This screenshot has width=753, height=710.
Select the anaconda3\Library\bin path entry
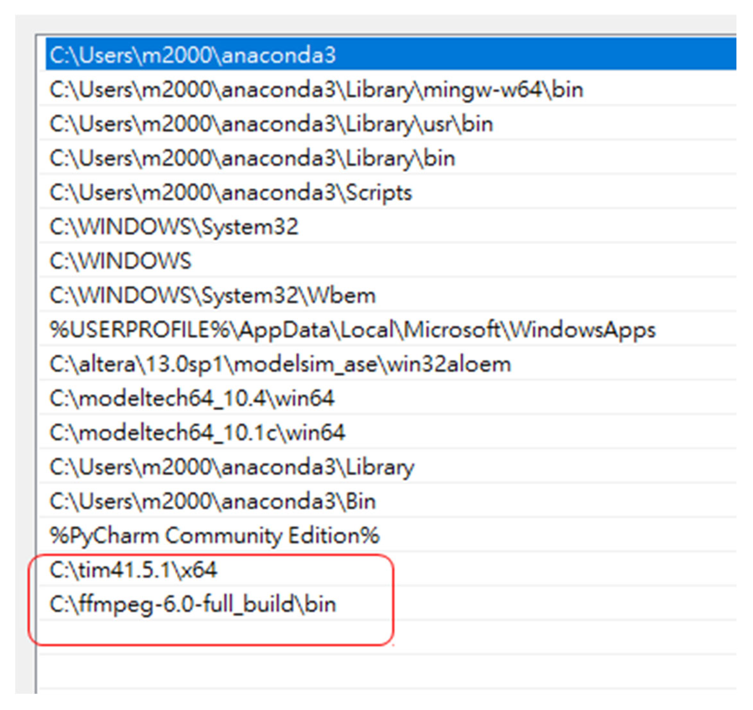[252, 158]
